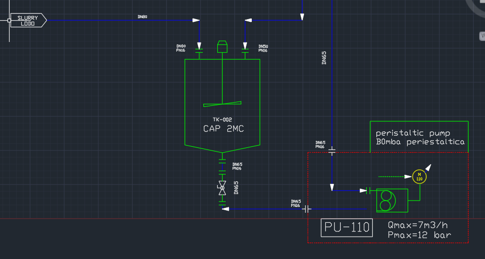
Task: Select the agitator impeller blade
Action: [x=222, y=104]
